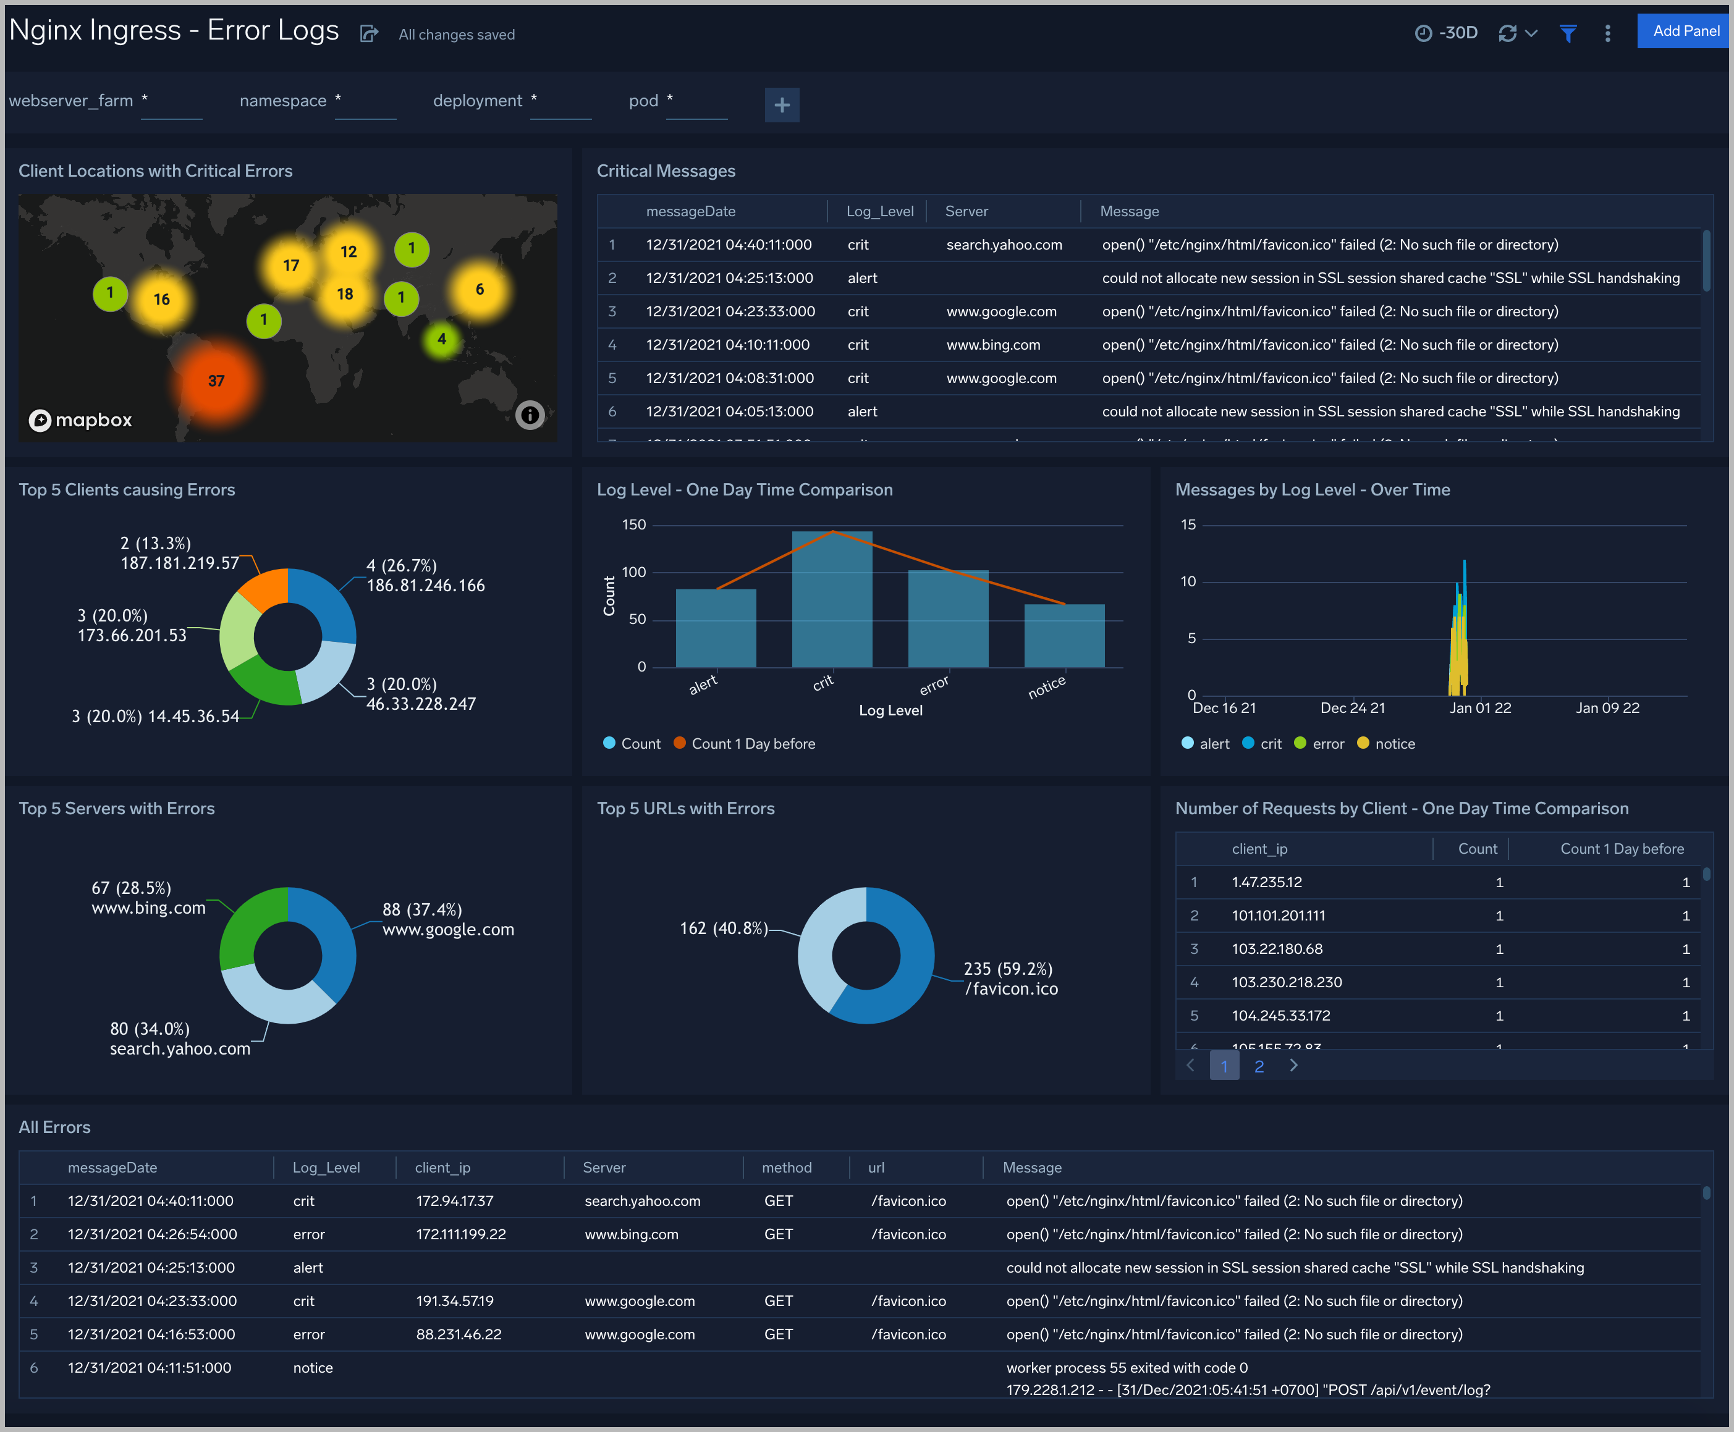Click the map info icon
Screen dimensions: 1734x1432
pos(530,415)
